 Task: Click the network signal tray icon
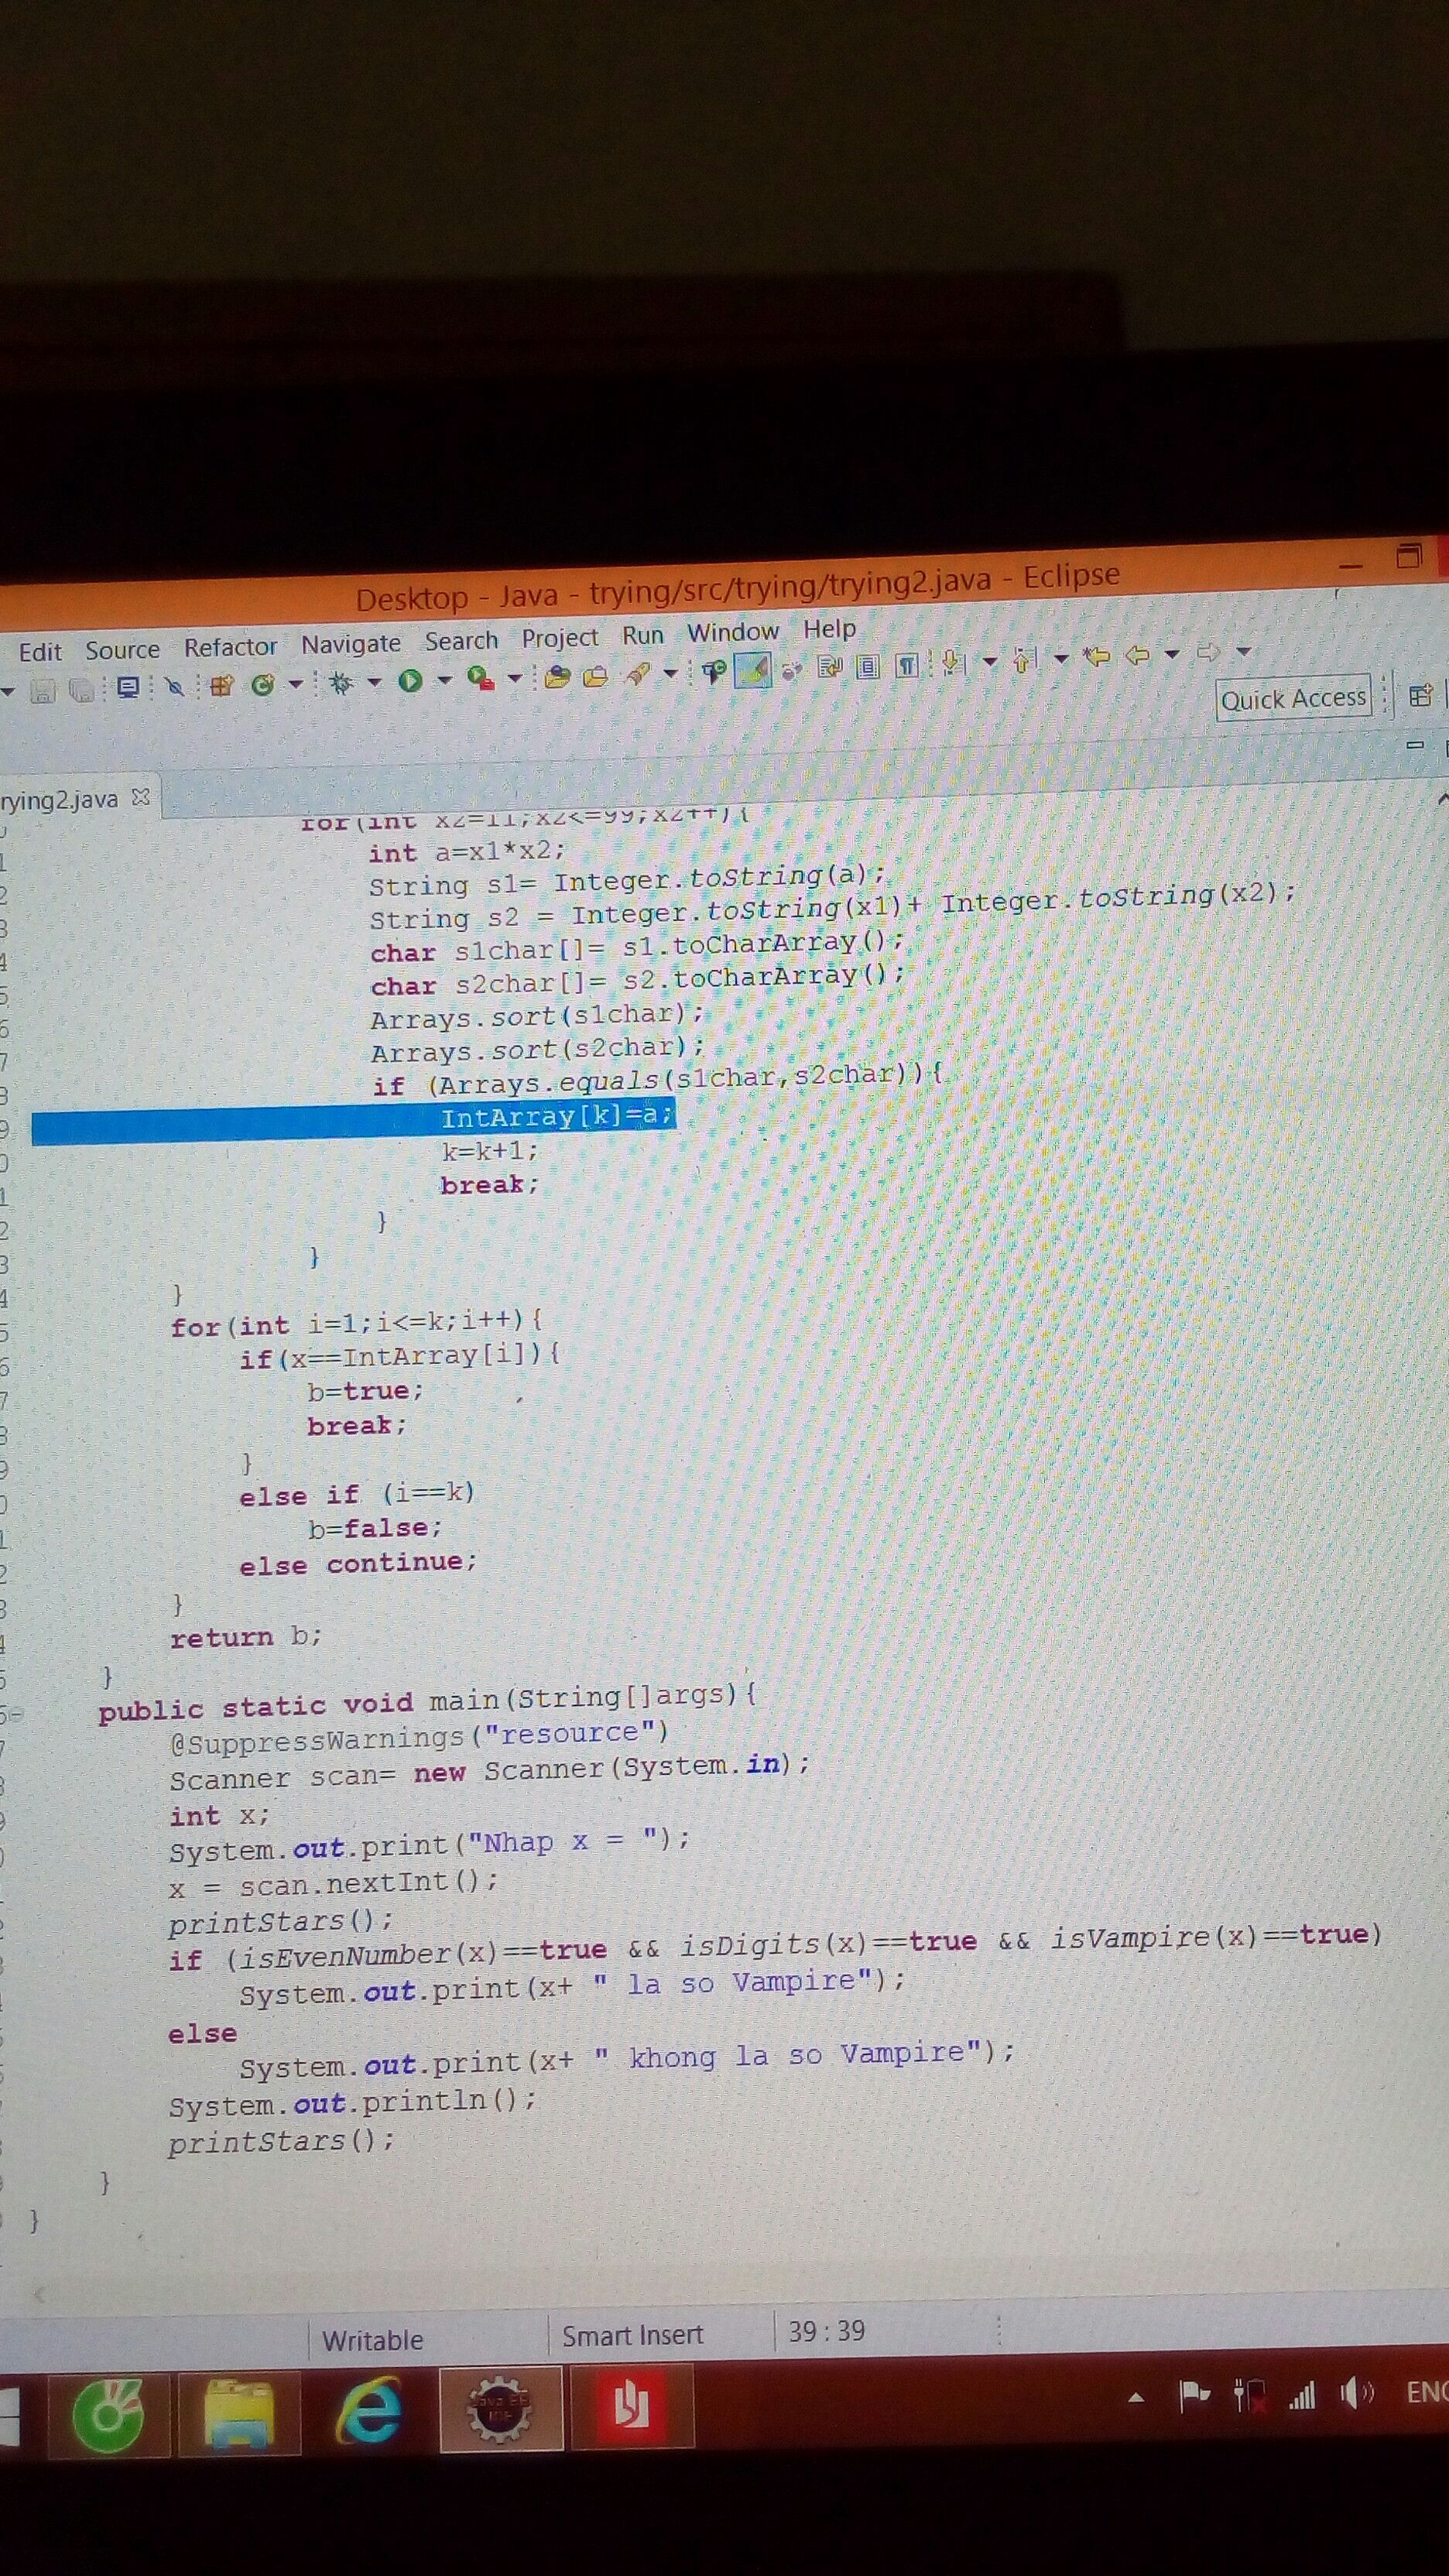[1302, 2395]
